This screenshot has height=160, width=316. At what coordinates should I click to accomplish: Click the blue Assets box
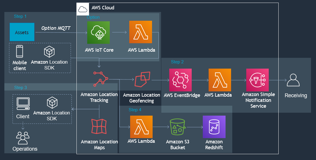click(x=22, y=32)
